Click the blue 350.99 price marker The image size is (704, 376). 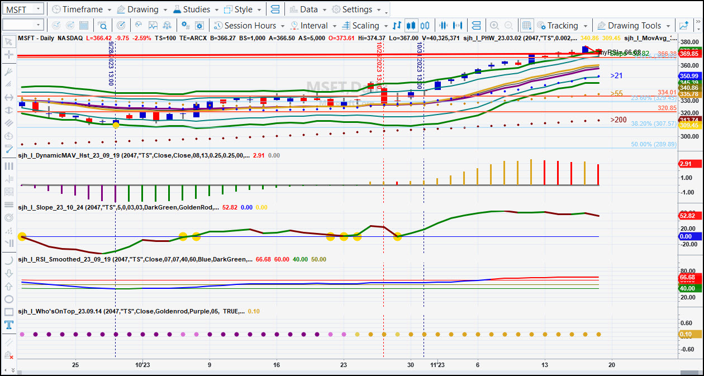(x=689, y=76)
